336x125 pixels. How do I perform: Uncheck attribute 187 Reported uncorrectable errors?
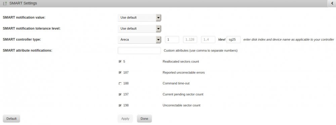(120, 73)
